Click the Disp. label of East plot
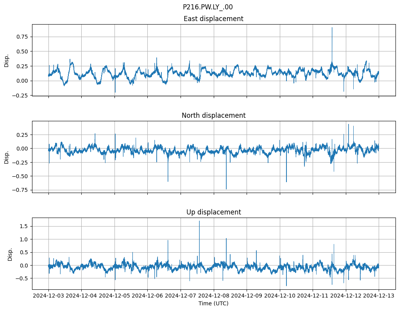Image resolution: width=399 pixels, height=310 pixels. click(x=7, y=60)
